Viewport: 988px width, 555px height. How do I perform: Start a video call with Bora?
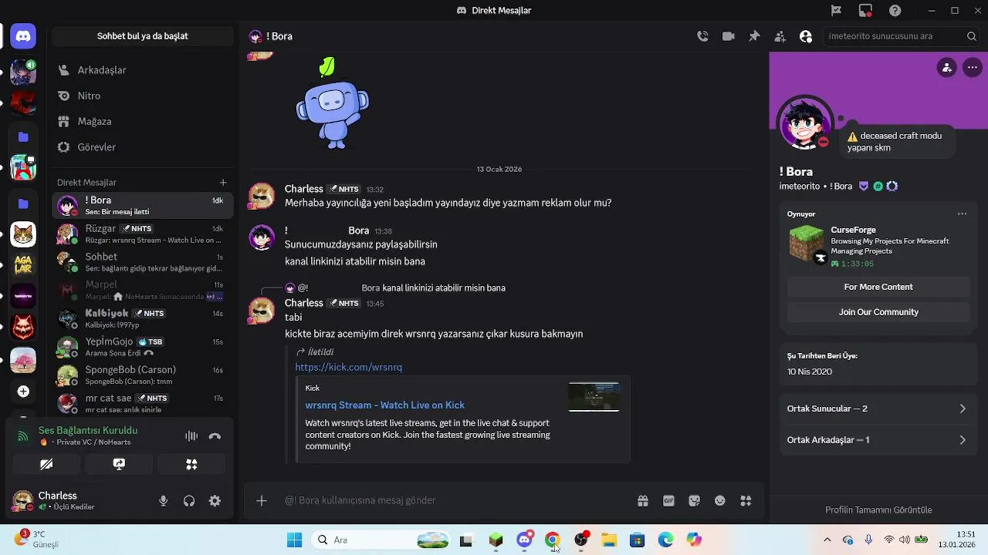pos(728,36)
